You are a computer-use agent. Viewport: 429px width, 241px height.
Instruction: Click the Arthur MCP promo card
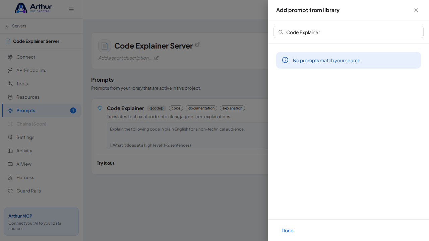point(41,222)
